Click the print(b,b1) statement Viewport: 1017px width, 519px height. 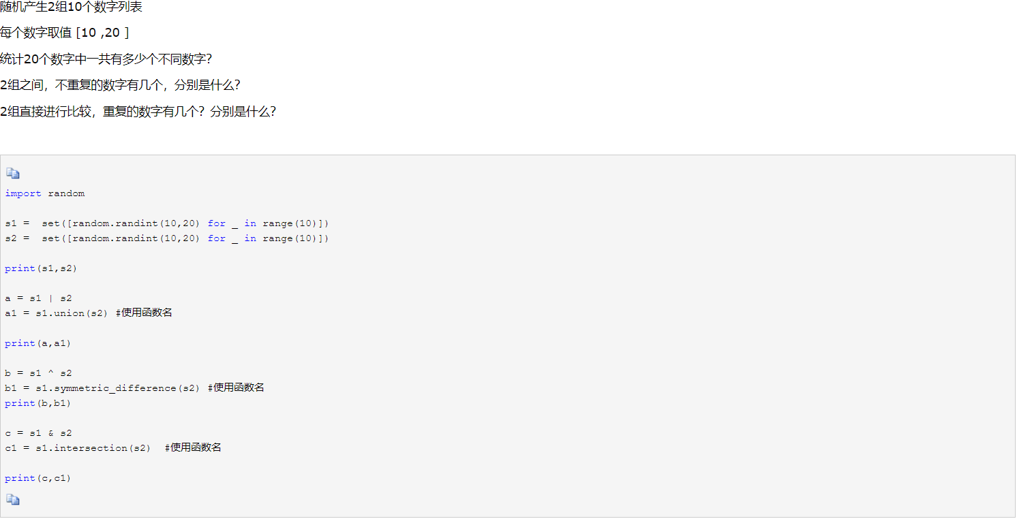pyautogui.click(x=38, y=403)
